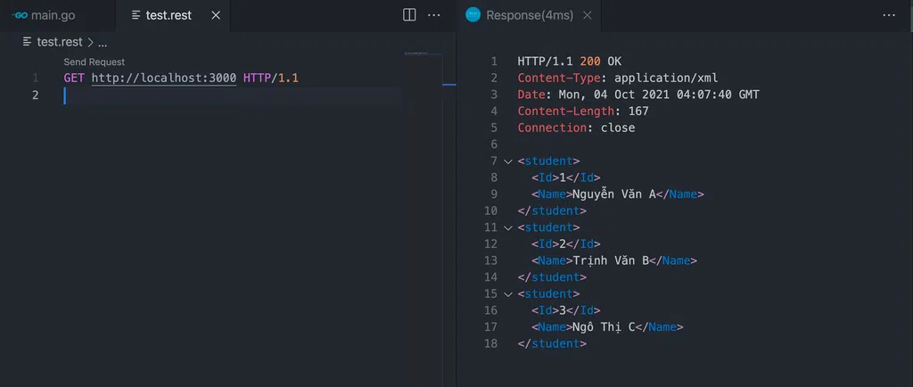
Task: Click the Content-Type header name
Action: tap(559, 78)
